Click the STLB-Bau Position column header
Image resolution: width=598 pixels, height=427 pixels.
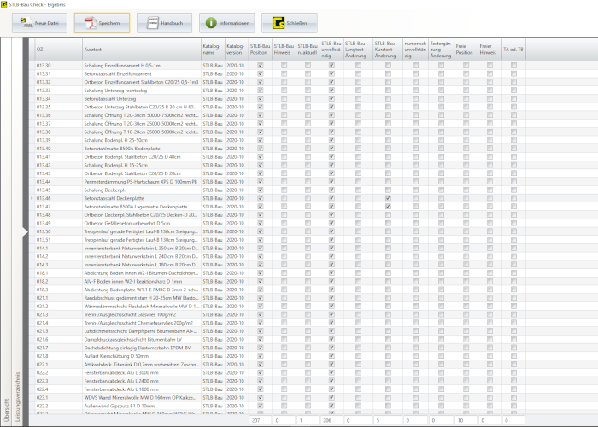(260, 50)
